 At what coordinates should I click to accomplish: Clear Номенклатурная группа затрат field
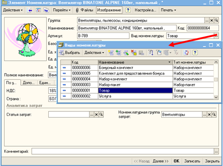point(209,115)
